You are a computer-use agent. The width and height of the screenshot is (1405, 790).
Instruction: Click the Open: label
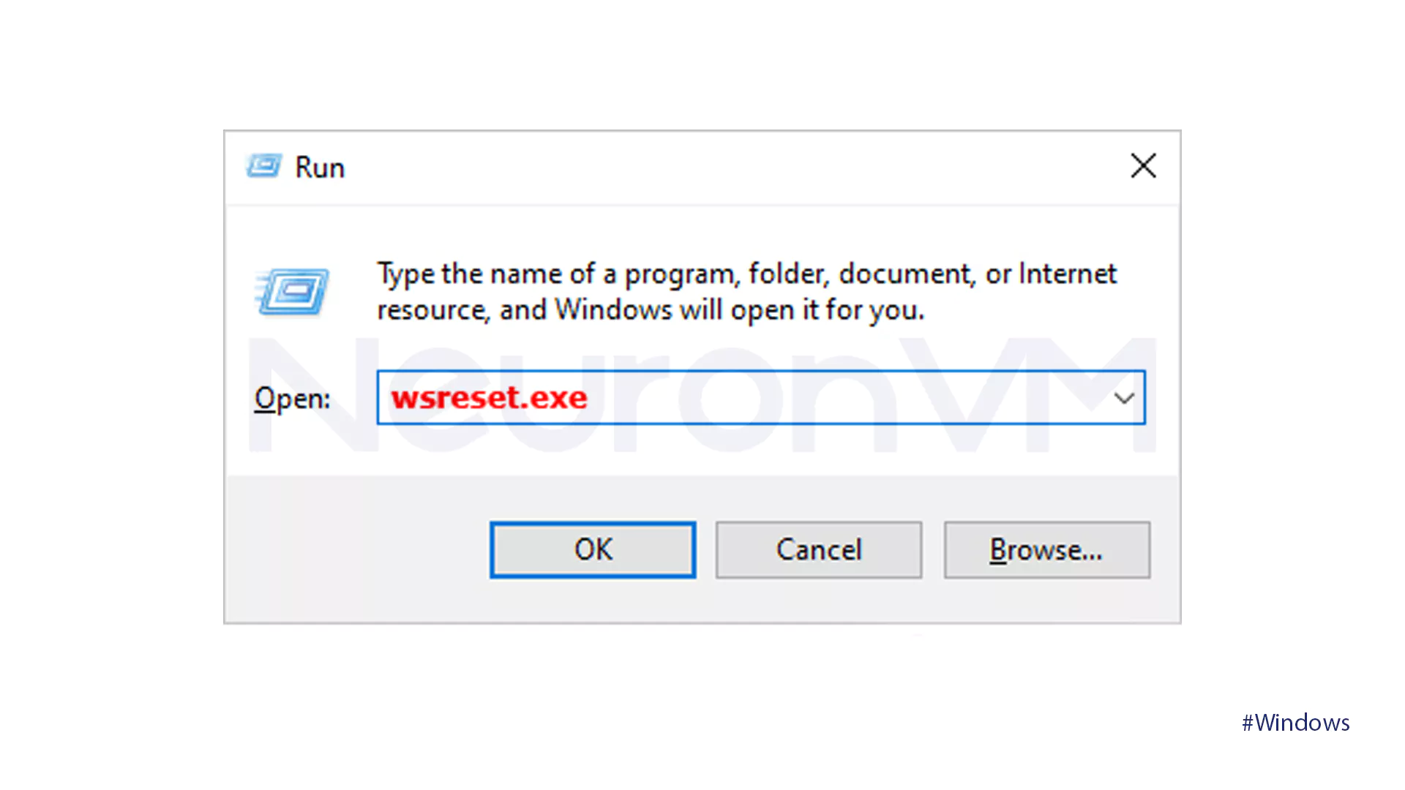click(292, 399)
